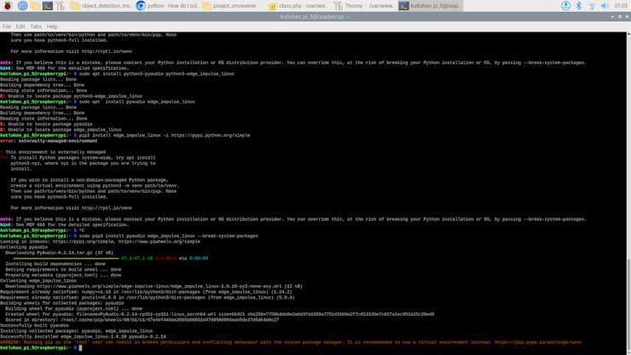This screenshot has height=355, width=631.
Task: Click the updates download tray icon
Action: pos(565,6)
